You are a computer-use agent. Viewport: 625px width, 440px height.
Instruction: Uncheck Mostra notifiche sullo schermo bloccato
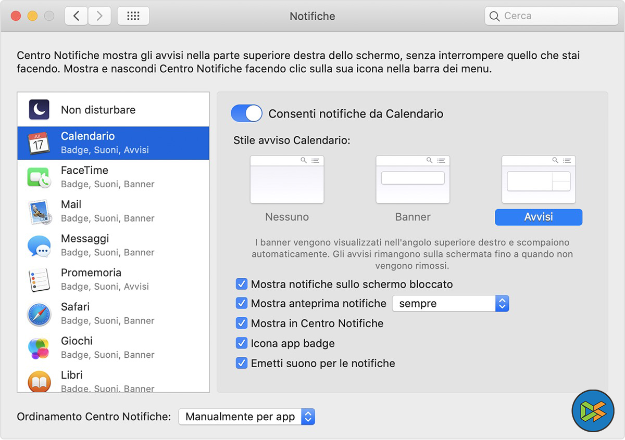(242, 284)
